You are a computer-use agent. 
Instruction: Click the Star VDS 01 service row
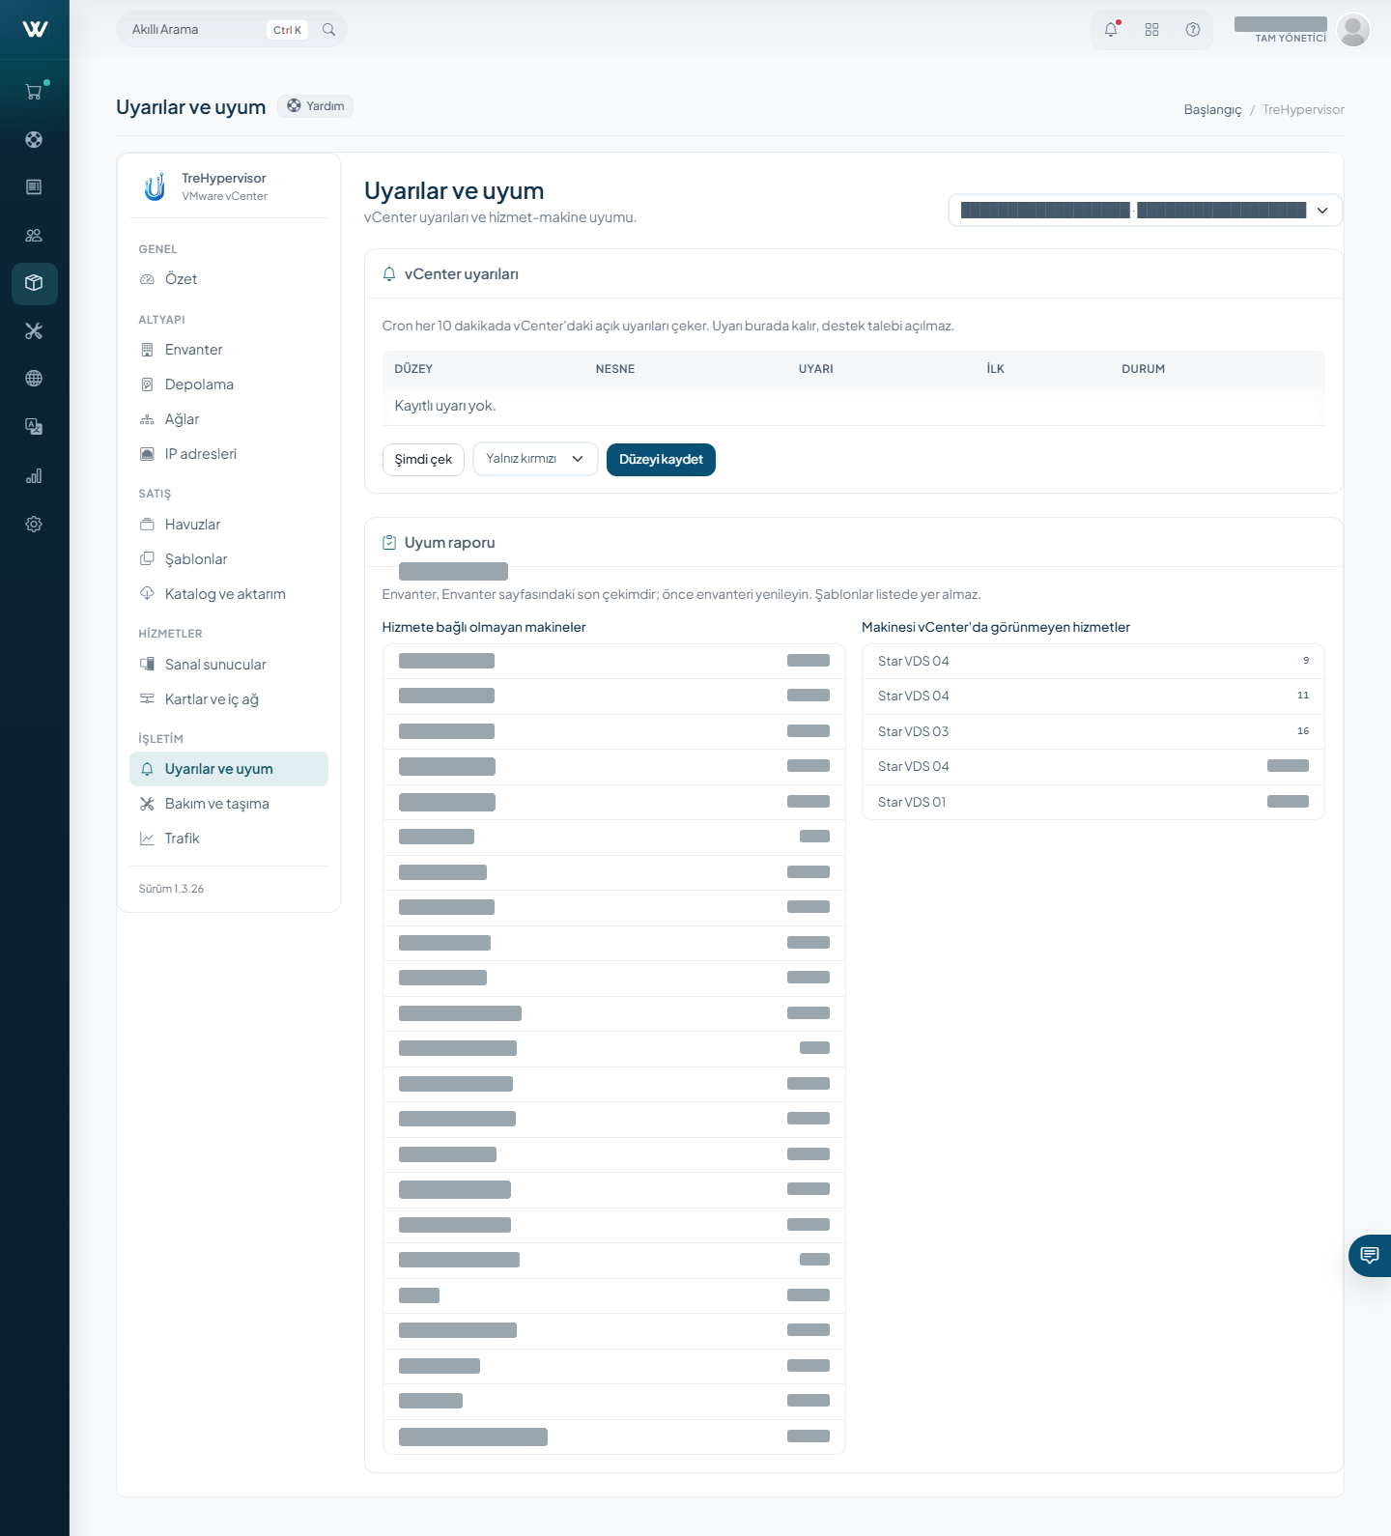point(1093,802)
